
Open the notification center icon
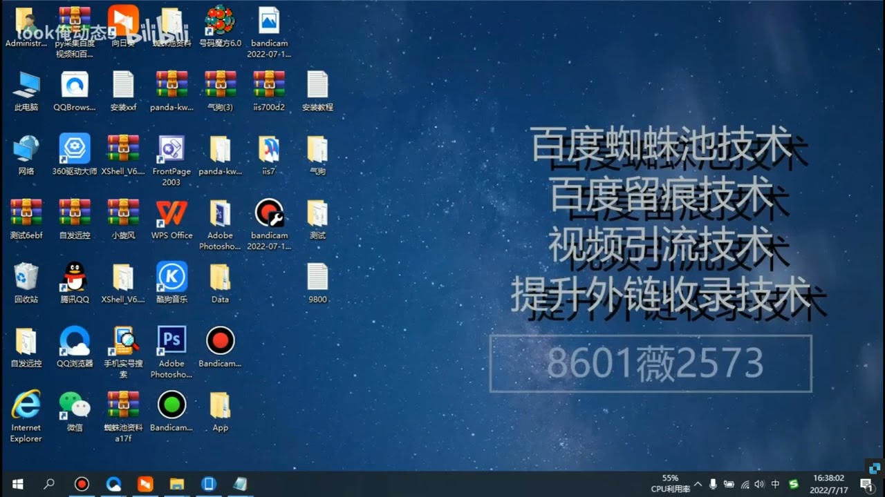866,484
